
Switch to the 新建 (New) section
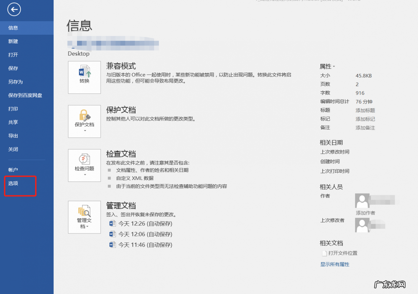(x=13, y=41)
